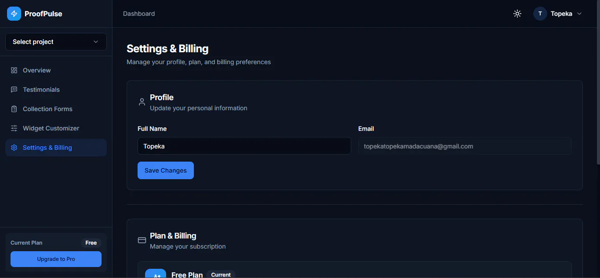The image size is (600, 278).
Task: Click the disabled Email field
Action: [x=465, y=146]
